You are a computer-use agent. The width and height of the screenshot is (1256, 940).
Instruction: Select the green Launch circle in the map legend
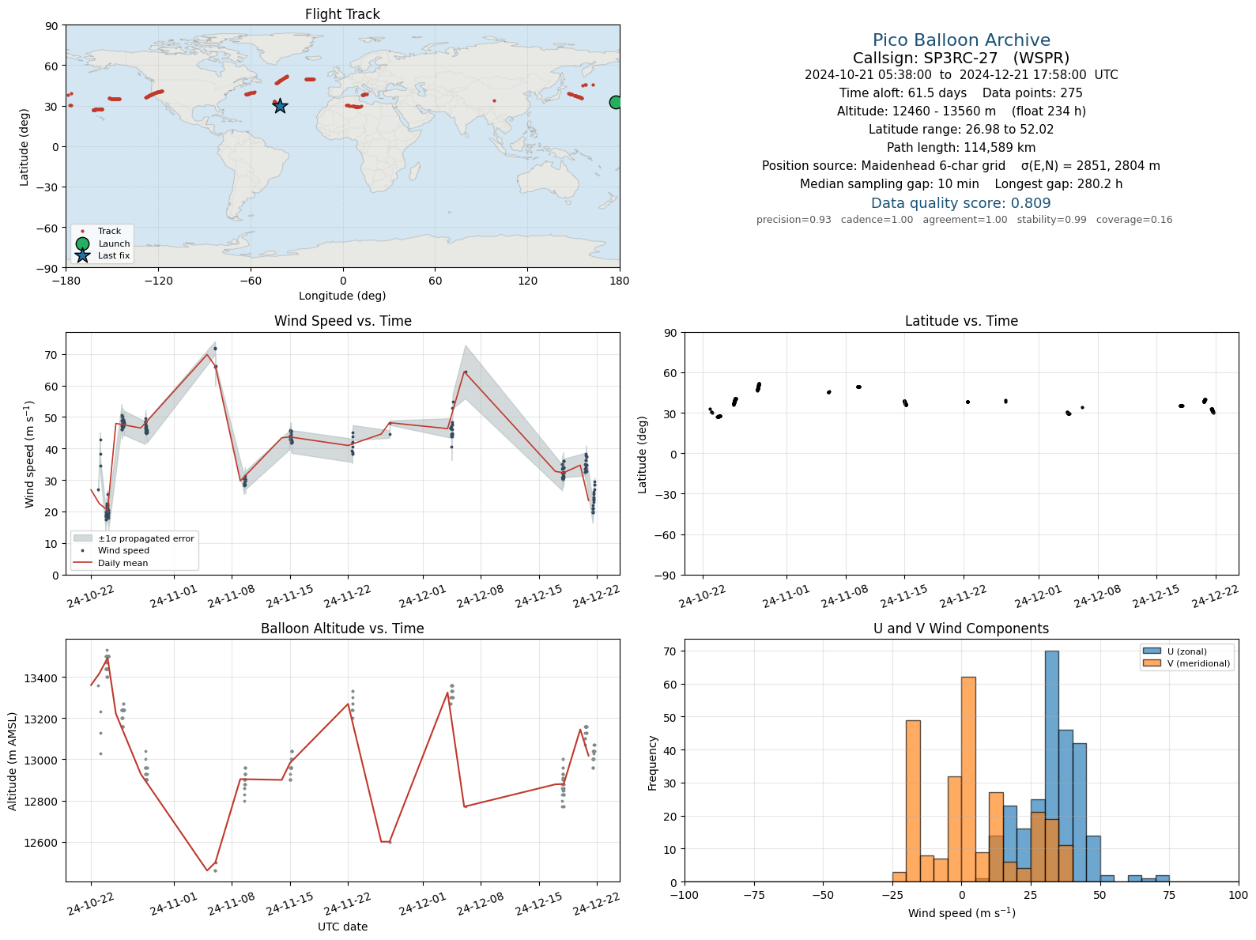pos(82,243)
